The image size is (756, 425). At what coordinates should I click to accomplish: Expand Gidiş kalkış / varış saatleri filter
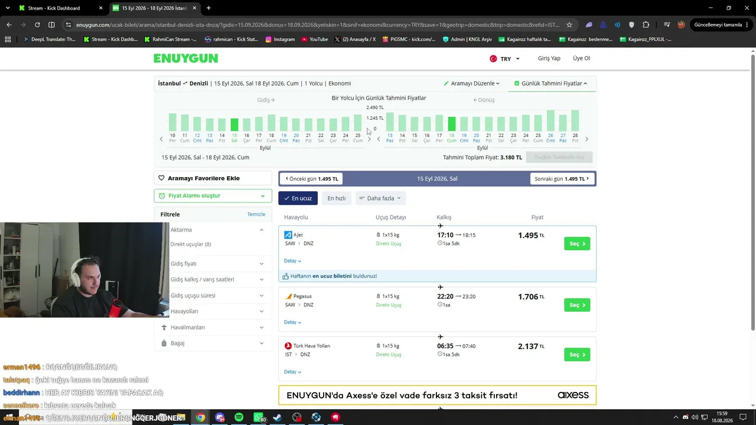[x=262, y=280]
